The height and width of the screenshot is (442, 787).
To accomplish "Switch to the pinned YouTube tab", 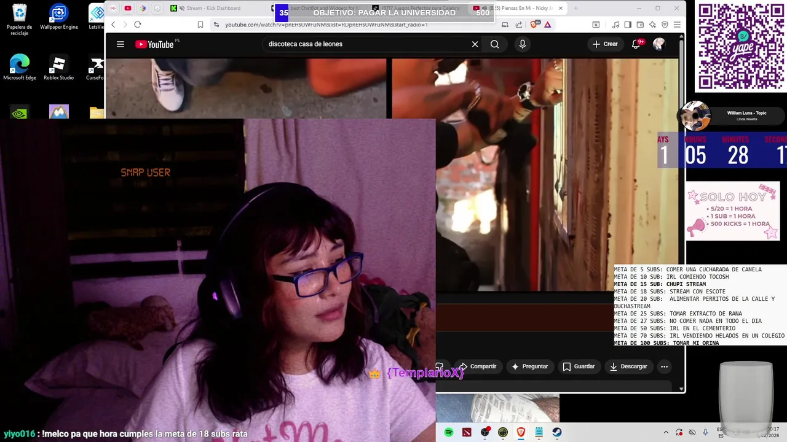I will click(x=128, y=8).
